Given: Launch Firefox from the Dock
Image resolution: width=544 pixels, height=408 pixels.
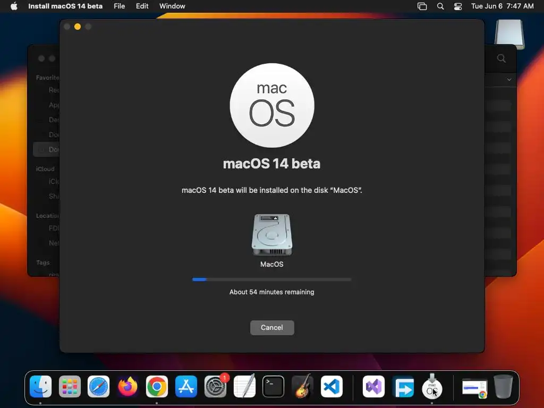Looking at the screenshot, I should pos(127,387).
